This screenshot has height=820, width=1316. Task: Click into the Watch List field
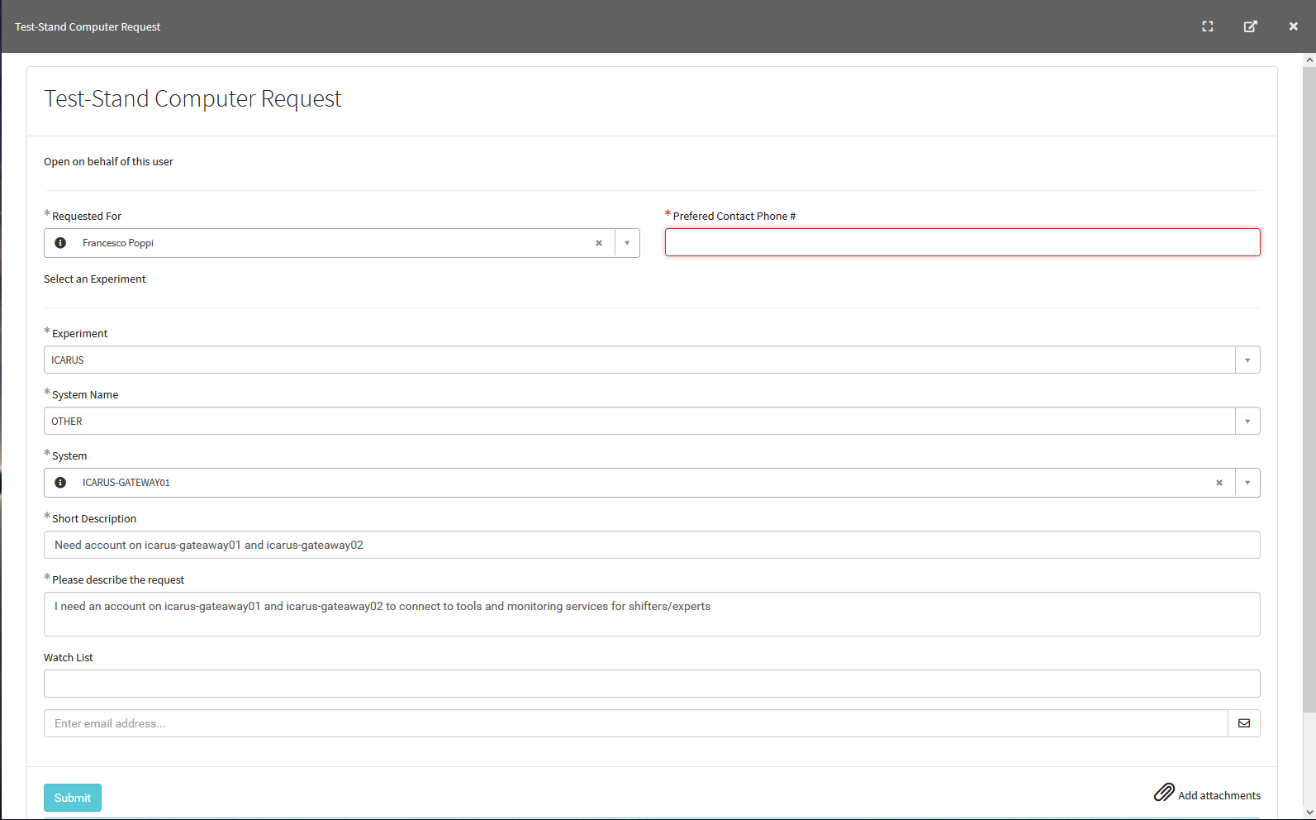[x=652, y=684]
